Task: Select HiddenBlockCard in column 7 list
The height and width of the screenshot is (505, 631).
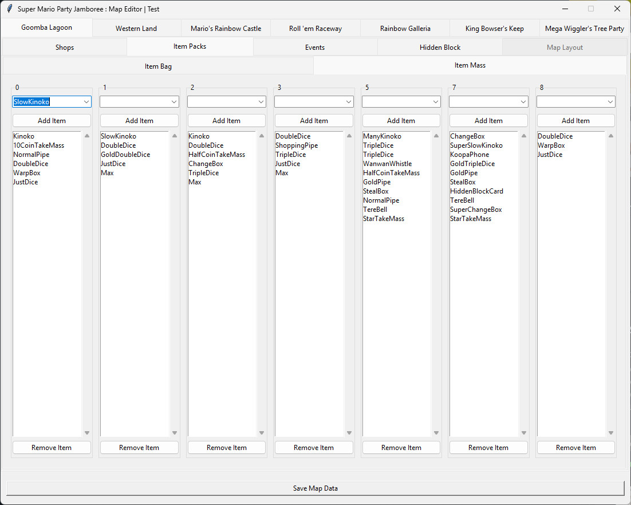Action: pos(476,191)
